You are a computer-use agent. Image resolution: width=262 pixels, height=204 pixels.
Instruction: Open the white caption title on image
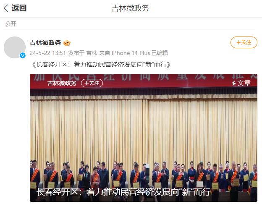click(x=123, y=192)
